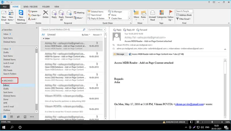Apply the To Manager quick step

tap(115, 11)
